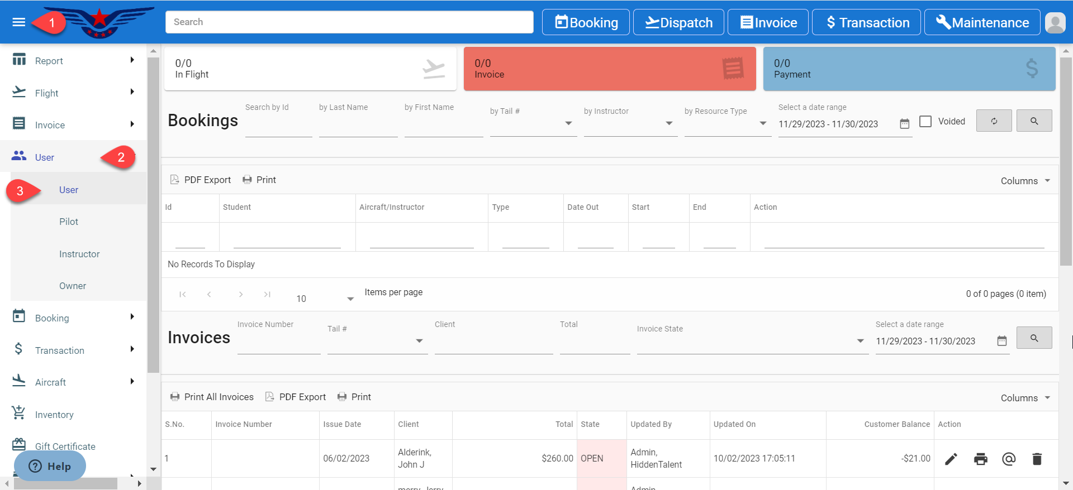
Task: Toggle the Voided checkbox
Action: pyautogui.click(x=925, y=121)
